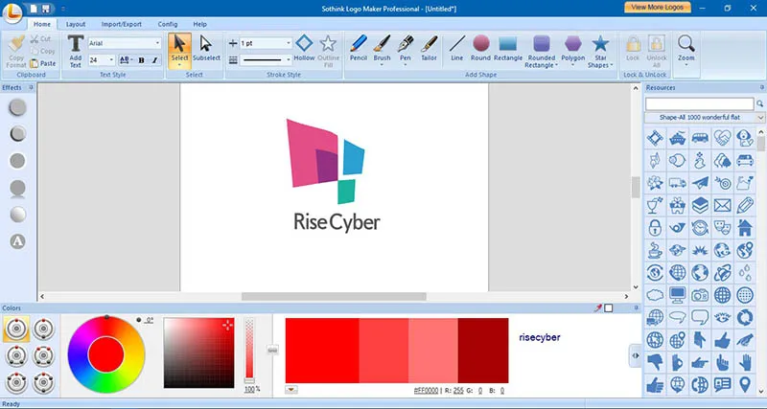This screenshot has width=767, height=409.
Task: Add a Rectangle shape
Action: click(x=508, y=49)
